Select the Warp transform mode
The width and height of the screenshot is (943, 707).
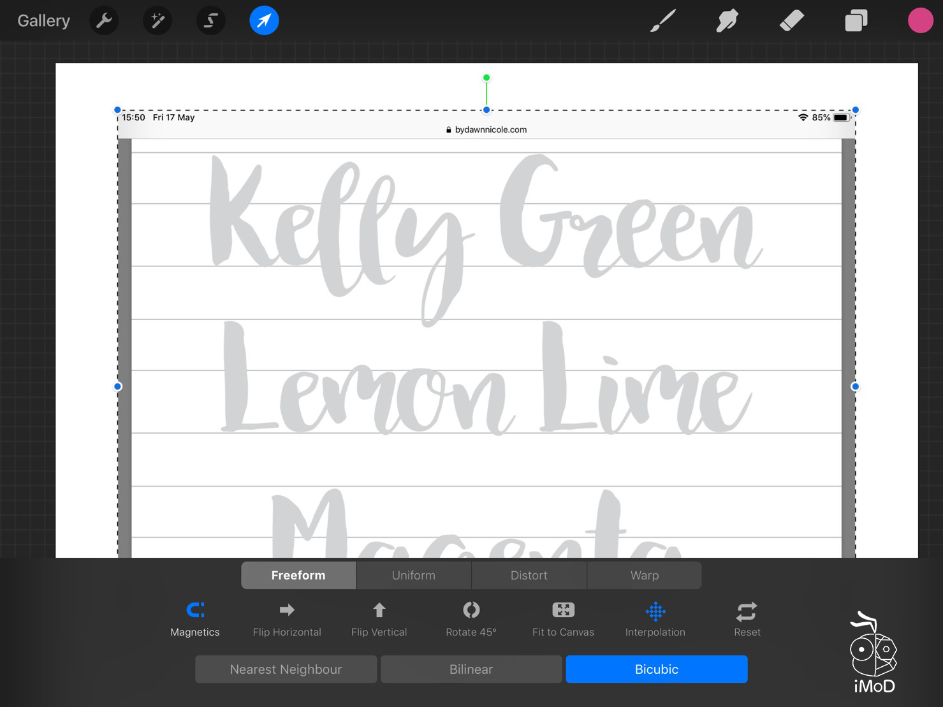click(644, 575)
